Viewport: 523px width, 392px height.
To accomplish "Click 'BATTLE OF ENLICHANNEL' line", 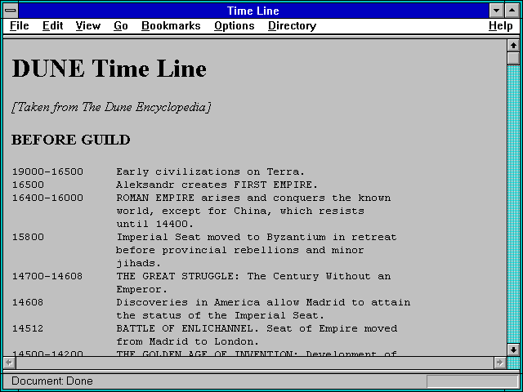I will pos(257,328).
